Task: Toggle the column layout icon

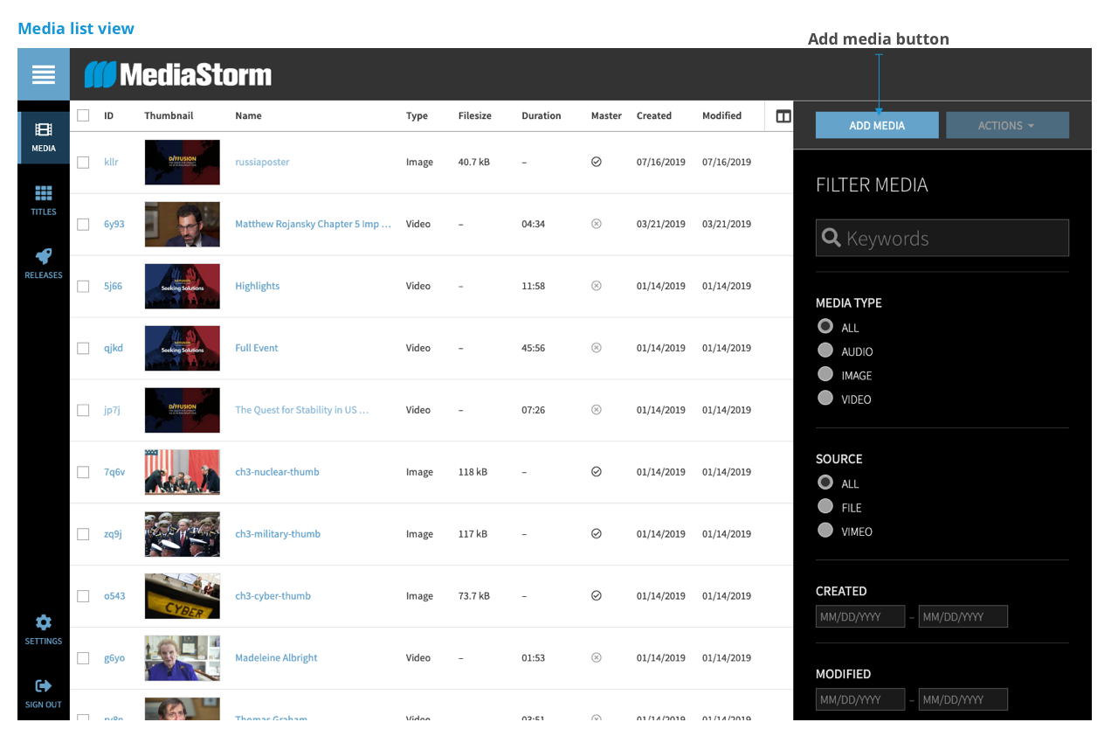Action: (783, 116)
